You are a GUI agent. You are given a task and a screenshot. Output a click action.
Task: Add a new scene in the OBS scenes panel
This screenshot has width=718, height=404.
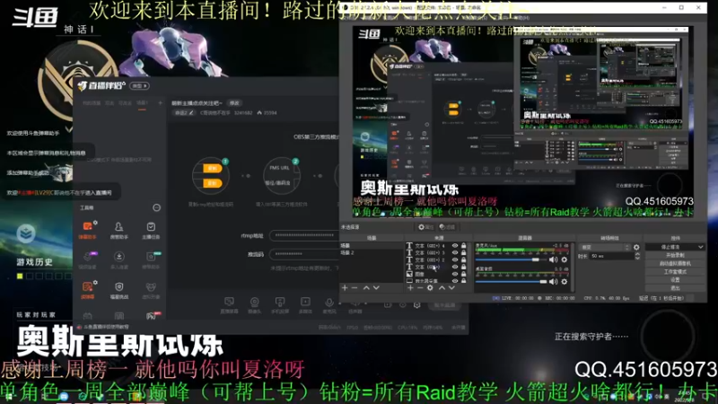(345, 287)
